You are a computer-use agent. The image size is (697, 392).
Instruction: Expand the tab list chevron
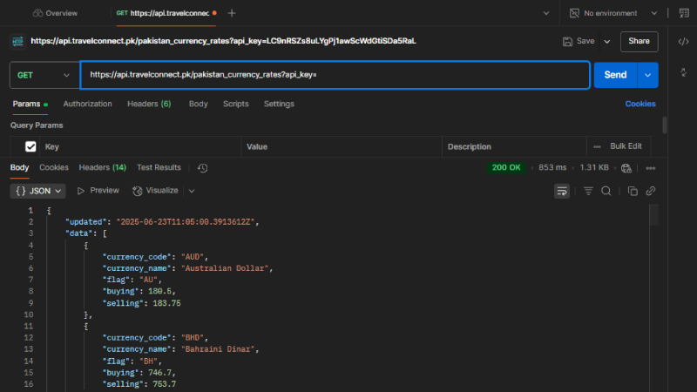pyautogui.click(x=546, y=13)
